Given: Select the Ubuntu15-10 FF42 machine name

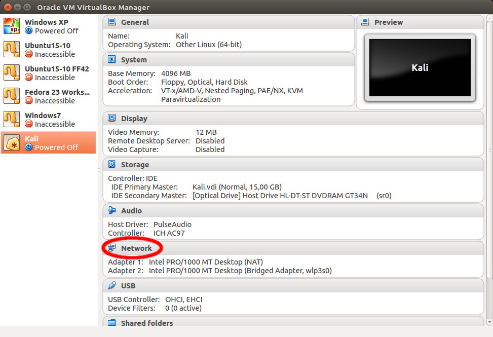Looking at the screenshot, I should 57,69.
